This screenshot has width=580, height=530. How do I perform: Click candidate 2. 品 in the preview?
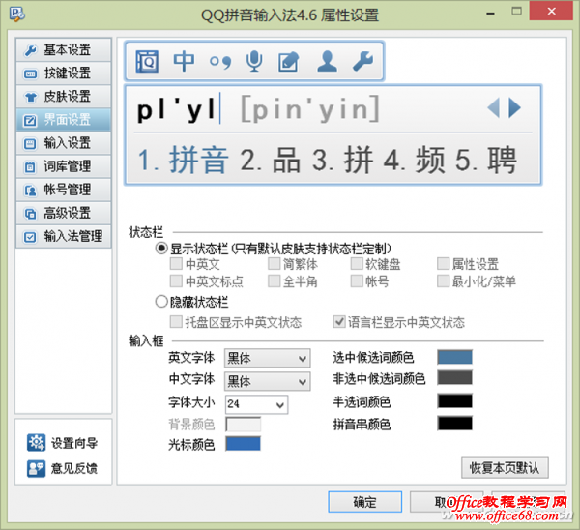pos(271,161)
